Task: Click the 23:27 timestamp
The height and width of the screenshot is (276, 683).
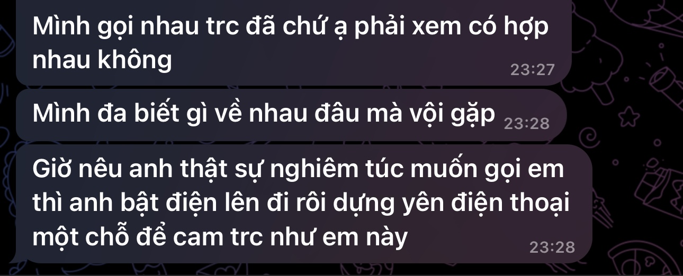Action: (531, 70)
